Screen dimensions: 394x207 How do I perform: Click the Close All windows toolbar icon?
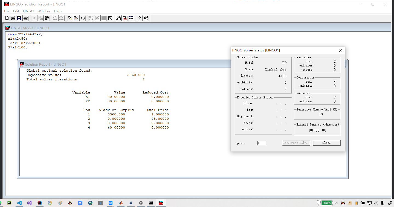coord(125,18)
